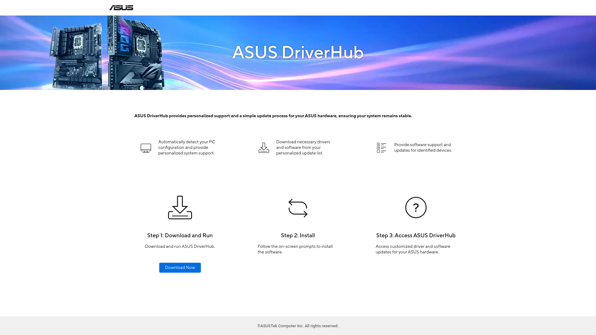Click 'Step 2: Install' heading
The height and width of the screenshot is (335, 596).
click(x=298, y=235)
